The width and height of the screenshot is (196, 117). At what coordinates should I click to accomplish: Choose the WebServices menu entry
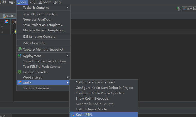[x=43, y=77]
